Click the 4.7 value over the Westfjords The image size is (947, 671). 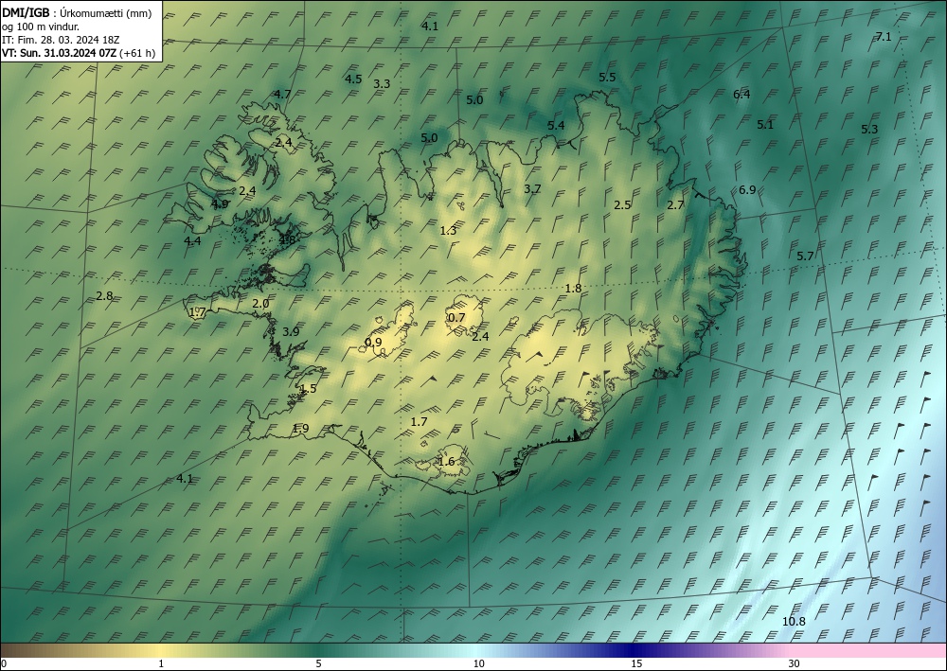[282, 94]
